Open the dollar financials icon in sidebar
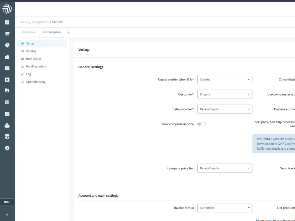This screenshot has height=221, width=295. 7,80
